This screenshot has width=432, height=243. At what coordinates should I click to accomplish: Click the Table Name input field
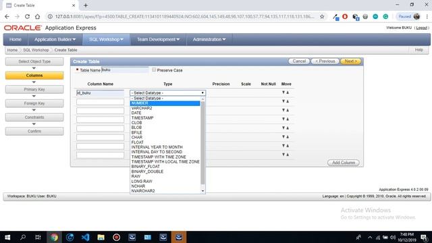point(125,70)
